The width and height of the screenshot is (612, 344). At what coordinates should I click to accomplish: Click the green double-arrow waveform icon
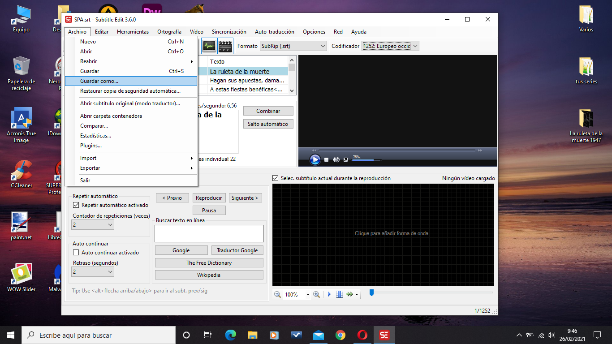point(350,294)
